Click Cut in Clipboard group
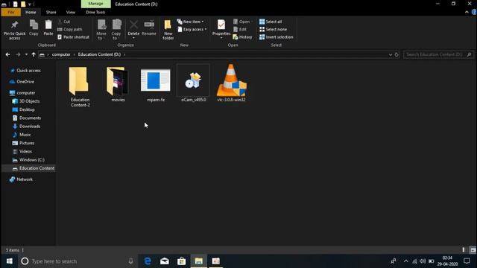 pyautogui.click(x=64, y=22)
